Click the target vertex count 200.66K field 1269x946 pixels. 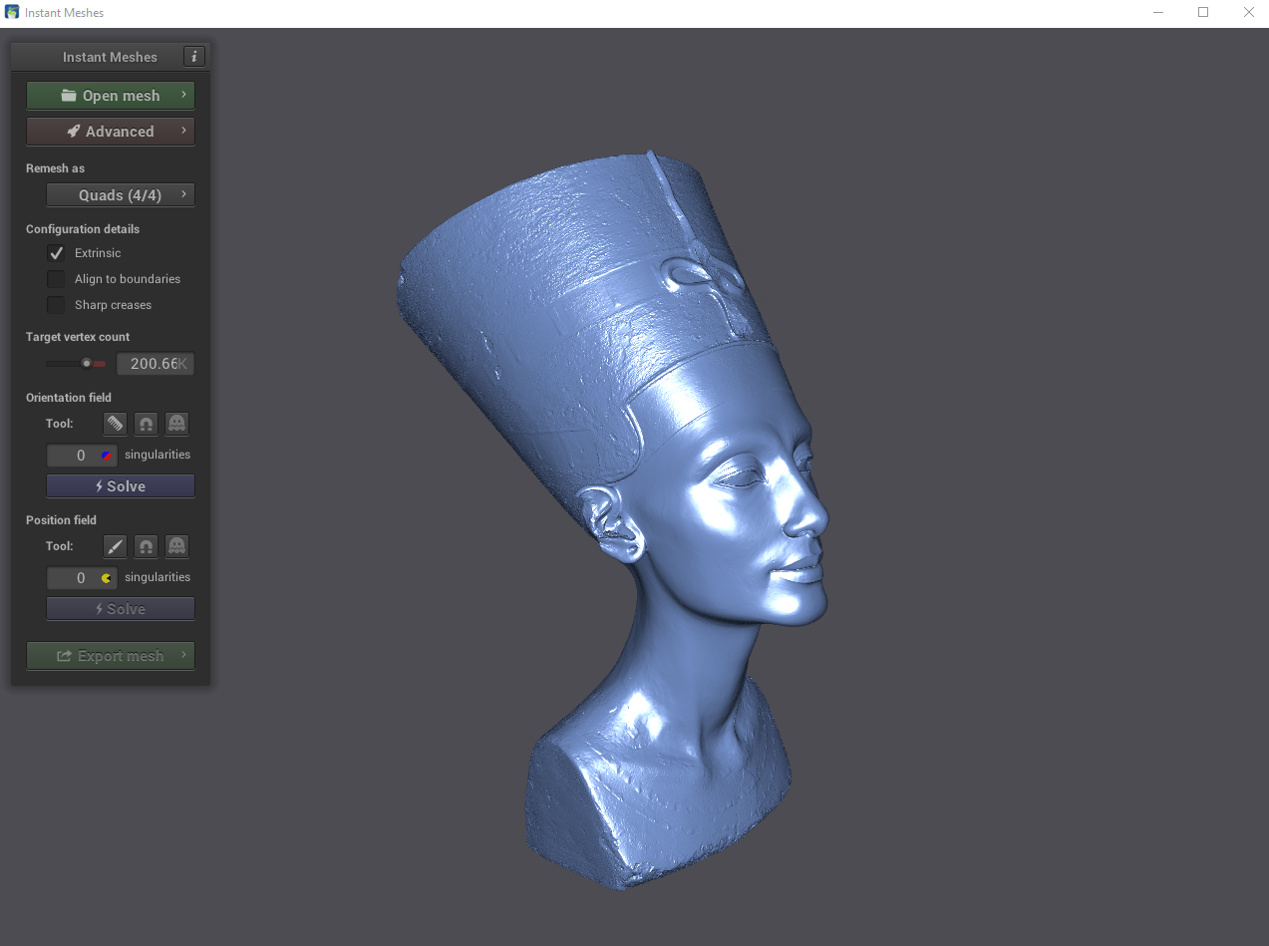(156, 364)
